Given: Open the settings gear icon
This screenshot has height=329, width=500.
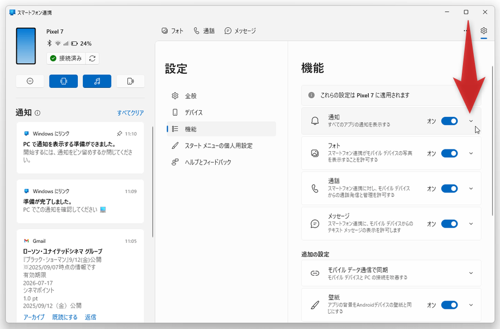Looking at the screenshot, I should point(484,31).
